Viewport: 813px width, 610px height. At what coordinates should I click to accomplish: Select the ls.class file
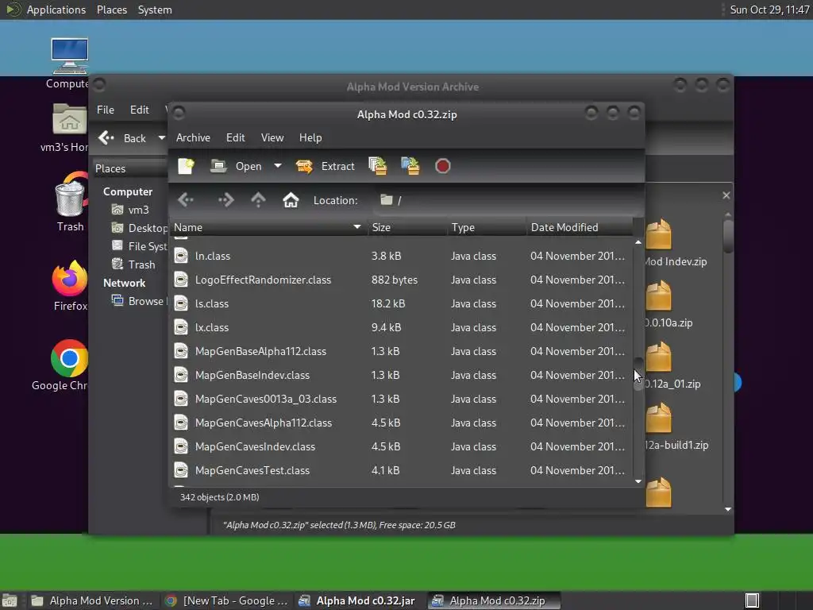tap(401, 304)
